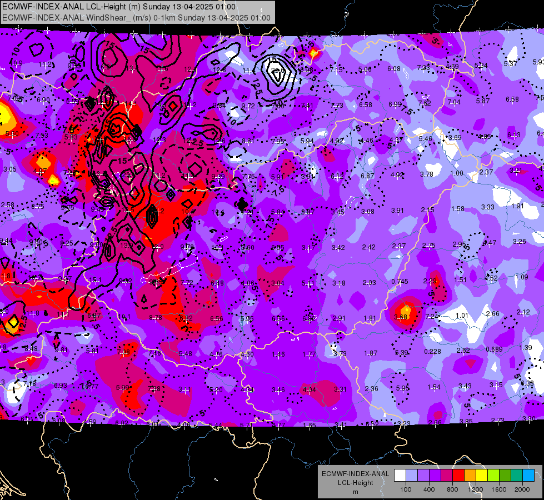Click the '2.36' data value
Image resolution: width=544 pixels, height=500 pixels.
point(372,389)
